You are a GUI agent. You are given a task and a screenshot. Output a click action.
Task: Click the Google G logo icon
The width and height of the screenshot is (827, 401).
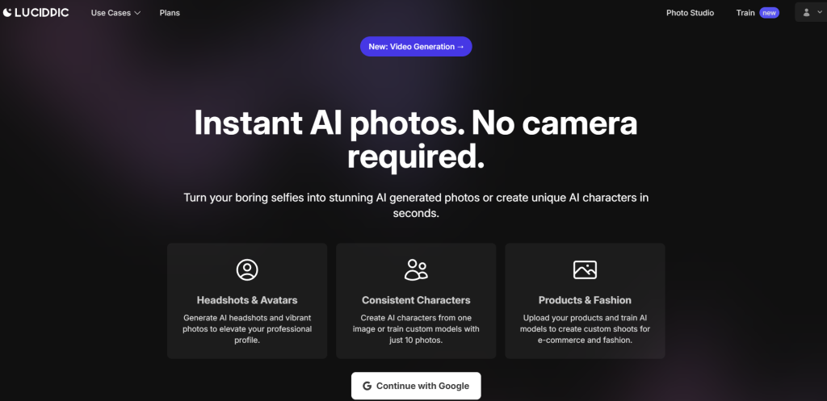click(367, 386)
